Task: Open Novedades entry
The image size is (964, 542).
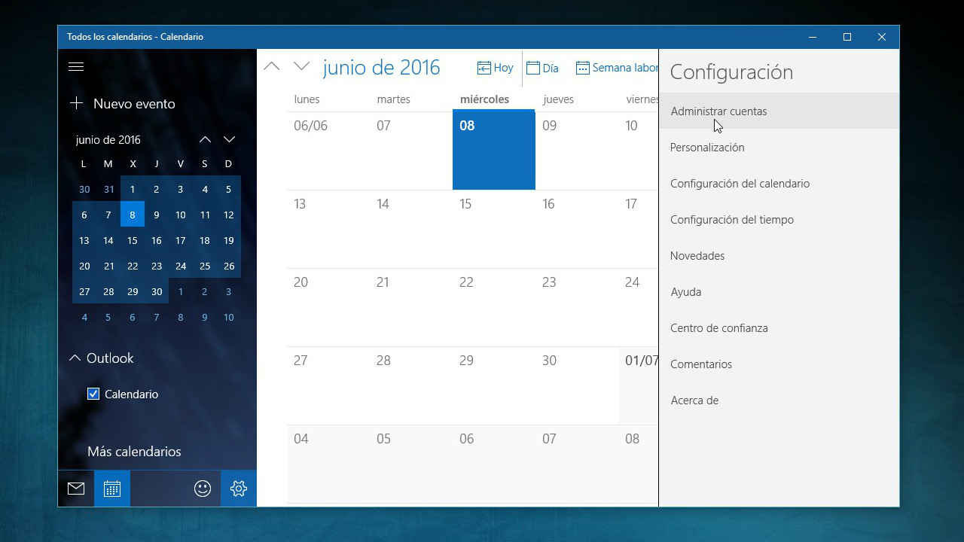Action: pos(779,256)
